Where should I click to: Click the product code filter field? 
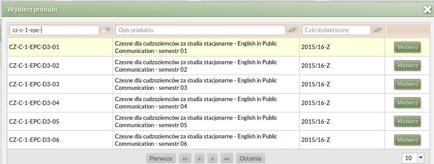54,30
